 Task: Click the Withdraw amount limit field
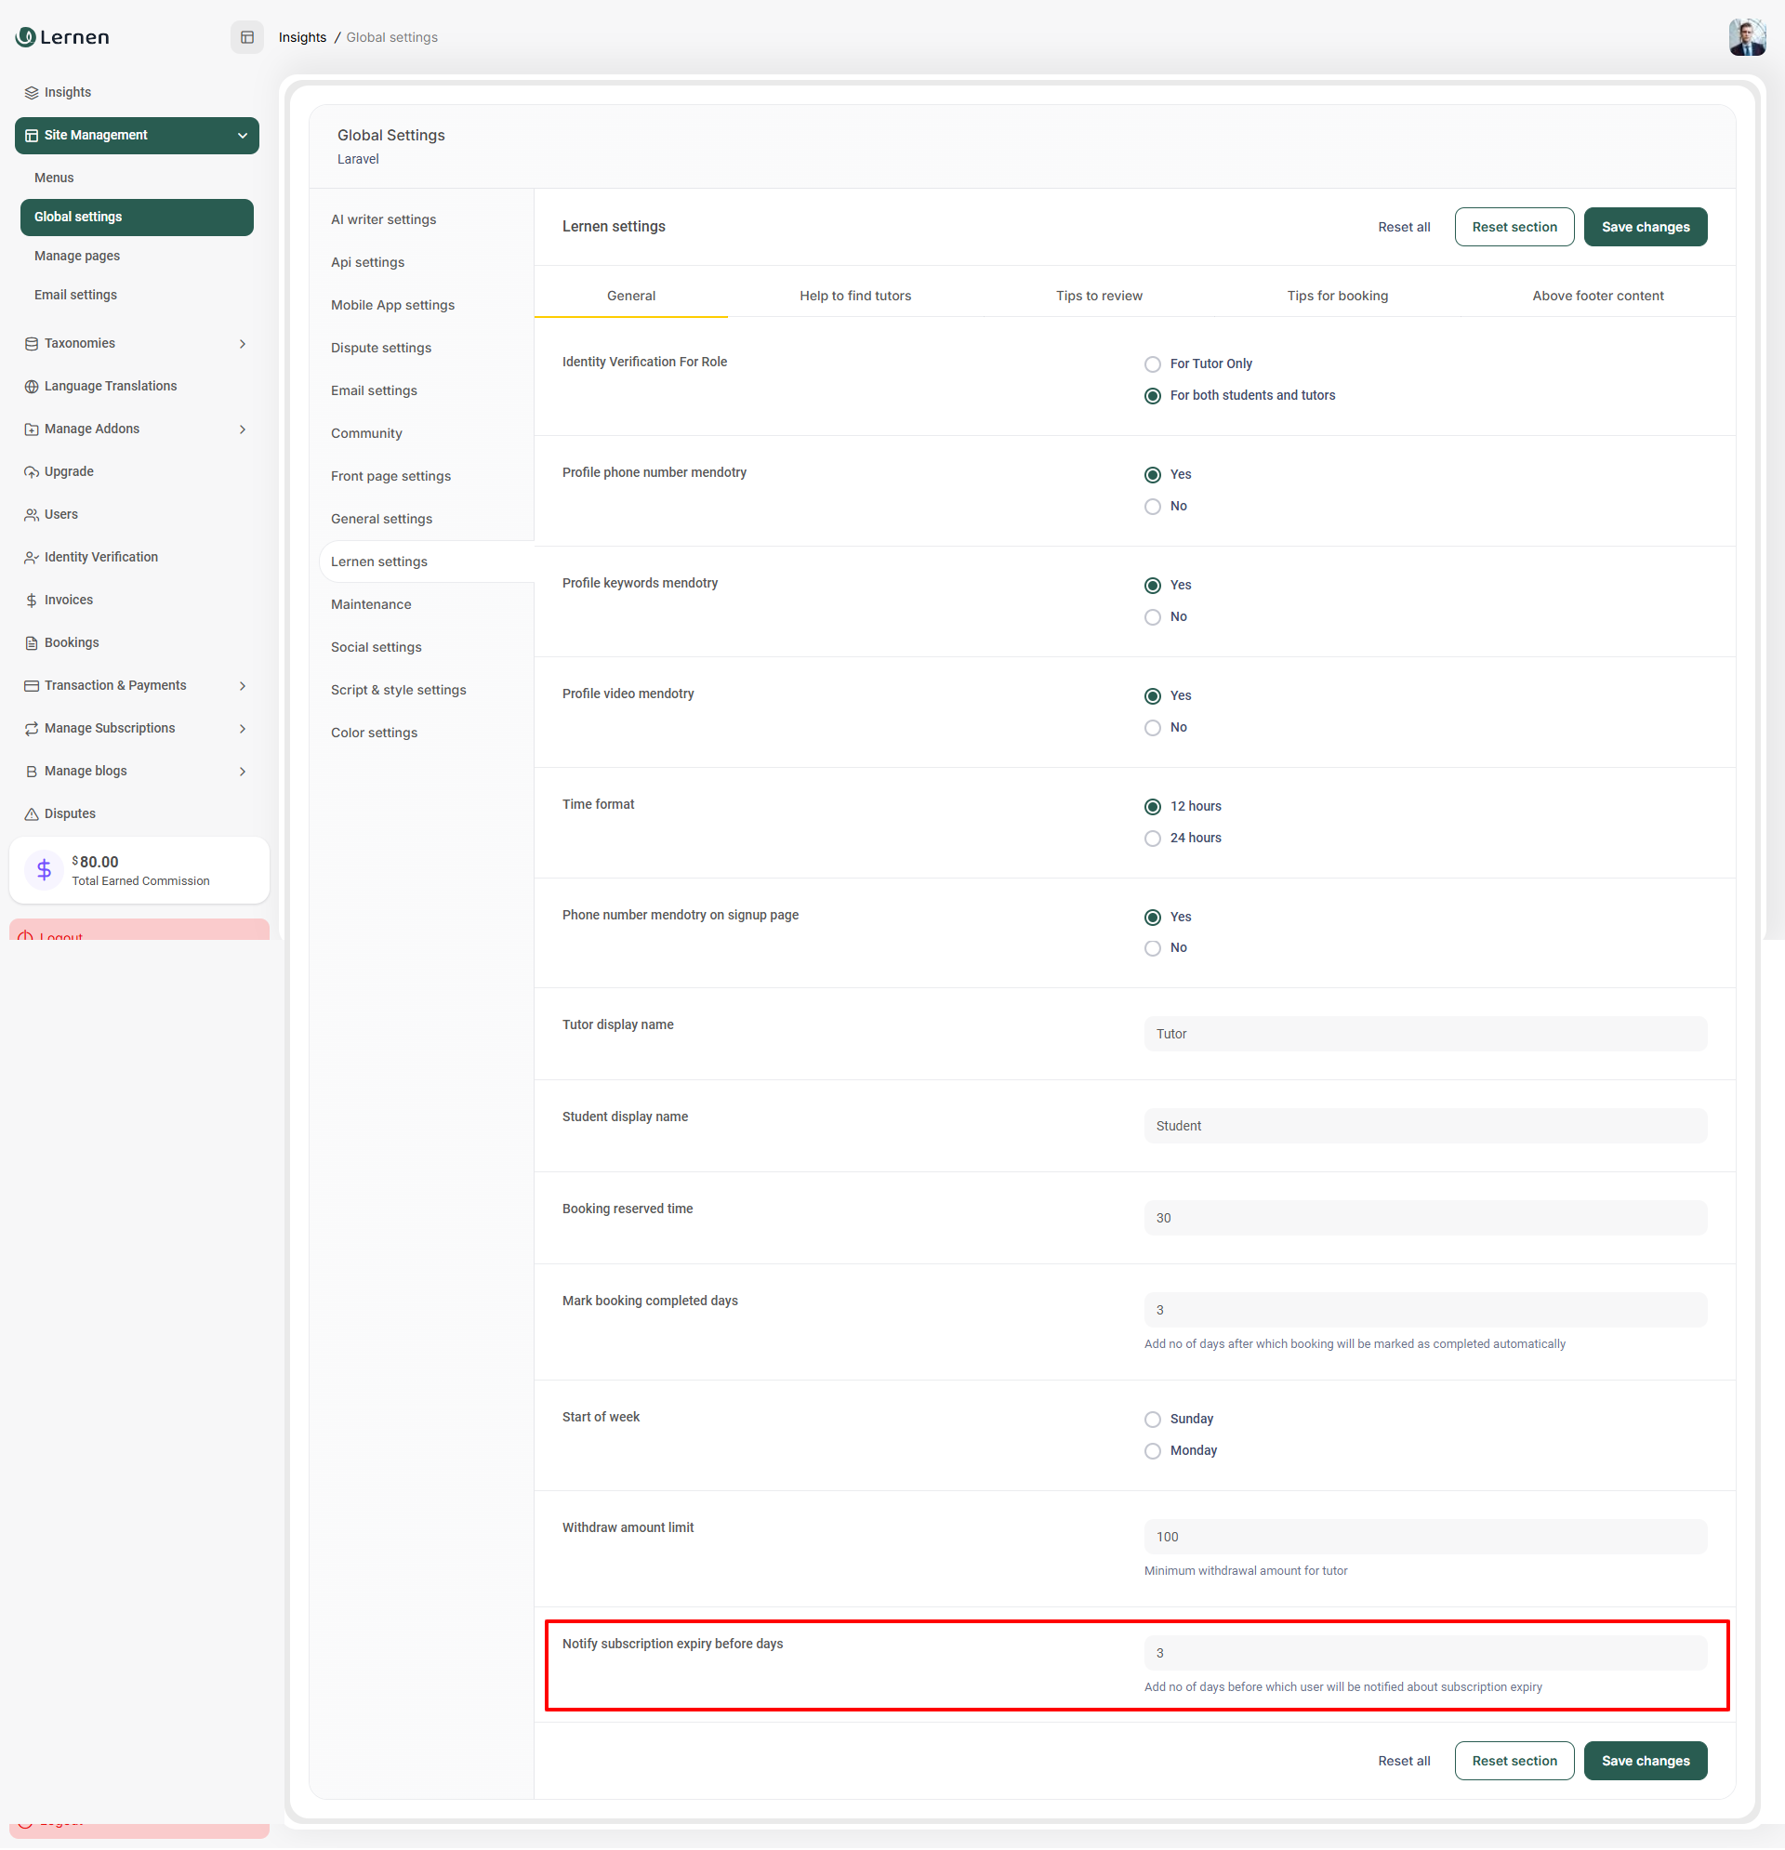[x=1424, y=1537]
